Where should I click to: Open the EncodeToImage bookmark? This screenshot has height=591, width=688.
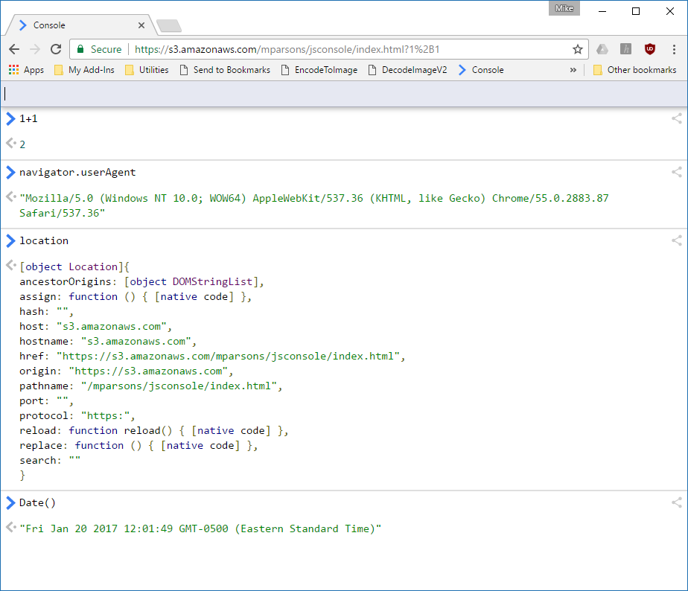(319, 70)
